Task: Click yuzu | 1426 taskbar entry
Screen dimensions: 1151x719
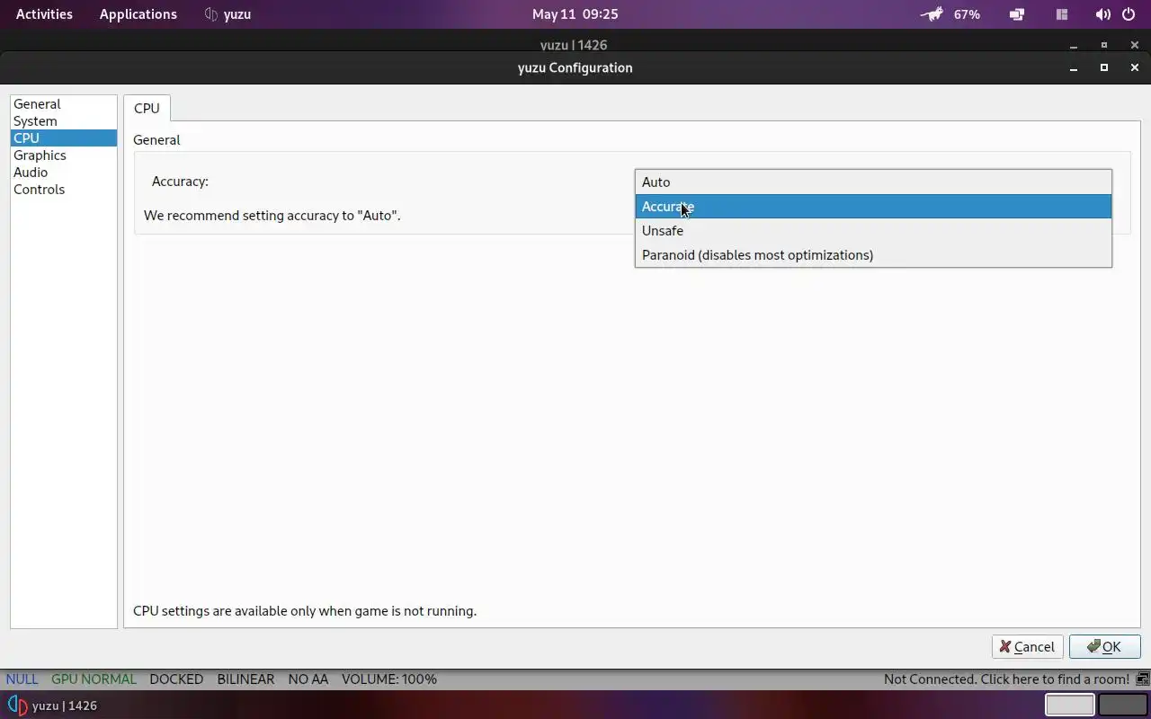Action: pos(52,706)
